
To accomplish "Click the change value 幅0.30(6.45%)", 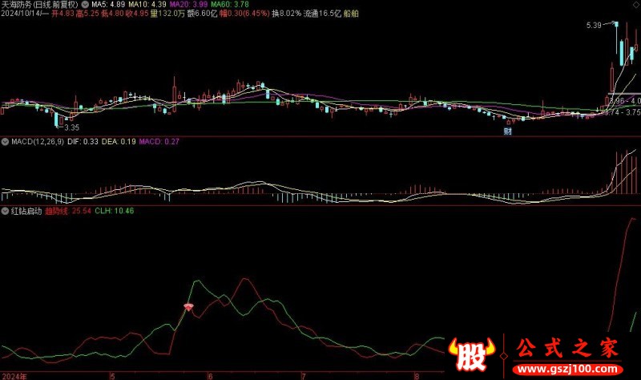I will pos(244,14).
